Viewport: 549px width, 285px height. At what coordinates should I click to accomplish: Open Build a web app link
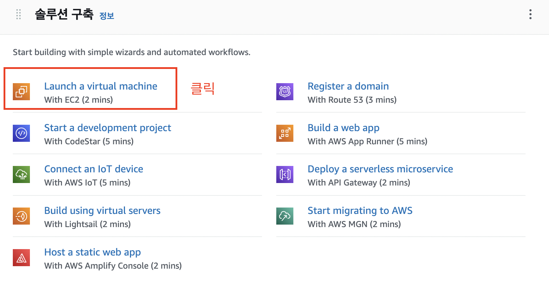pyautogui.click(x=344, y=128)
